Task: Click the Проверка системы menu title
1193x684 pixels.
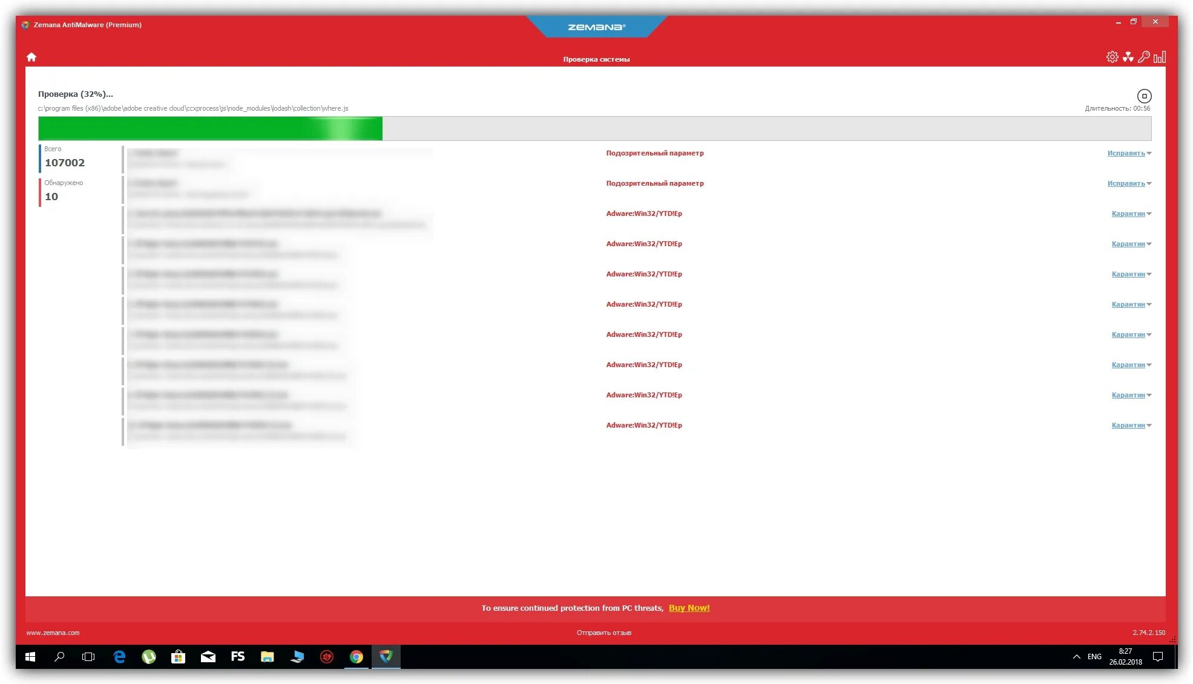Action: pos(596,58)
